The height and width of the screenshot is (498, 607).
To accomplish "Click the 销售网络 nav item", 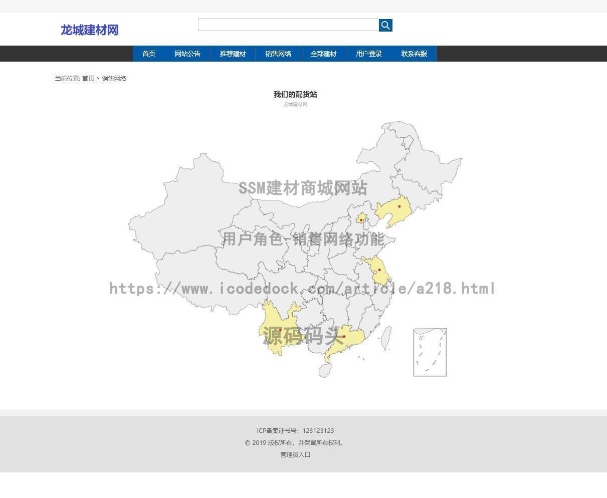I will point(278,54).
